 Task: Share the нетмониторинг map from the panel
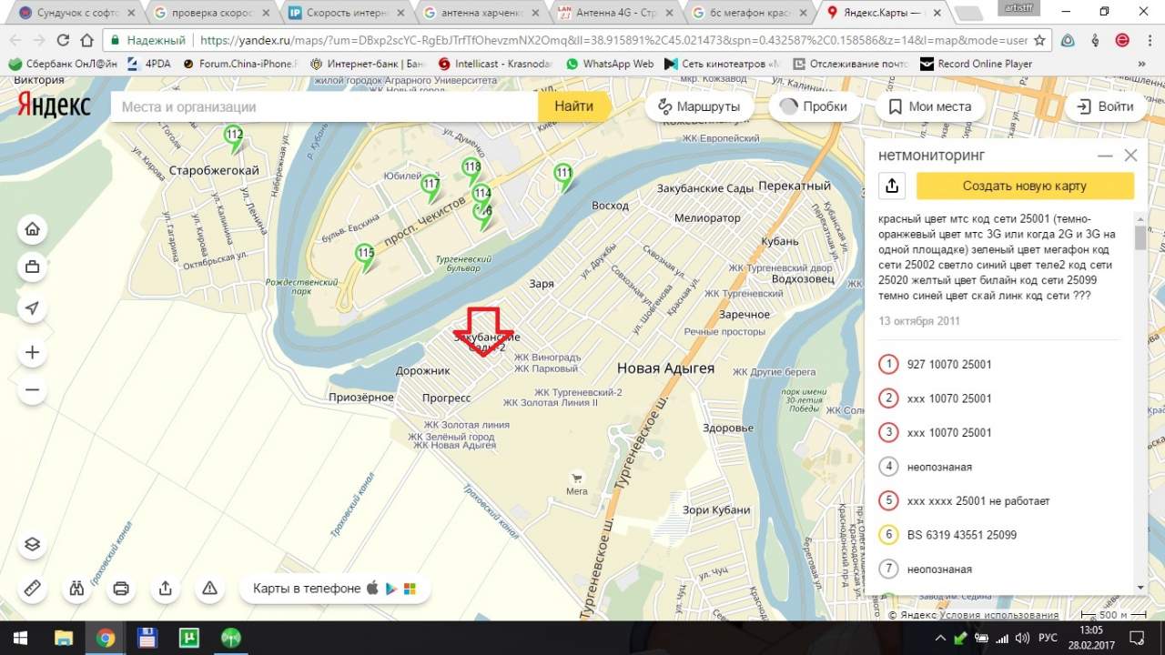(892, 186)
